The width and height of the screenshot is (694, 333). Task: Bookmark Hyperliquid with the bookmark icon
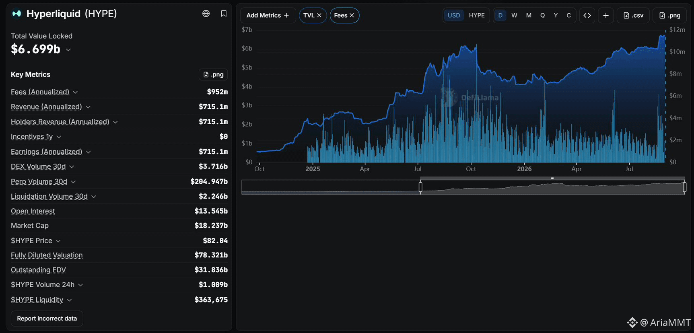[224, 14]
